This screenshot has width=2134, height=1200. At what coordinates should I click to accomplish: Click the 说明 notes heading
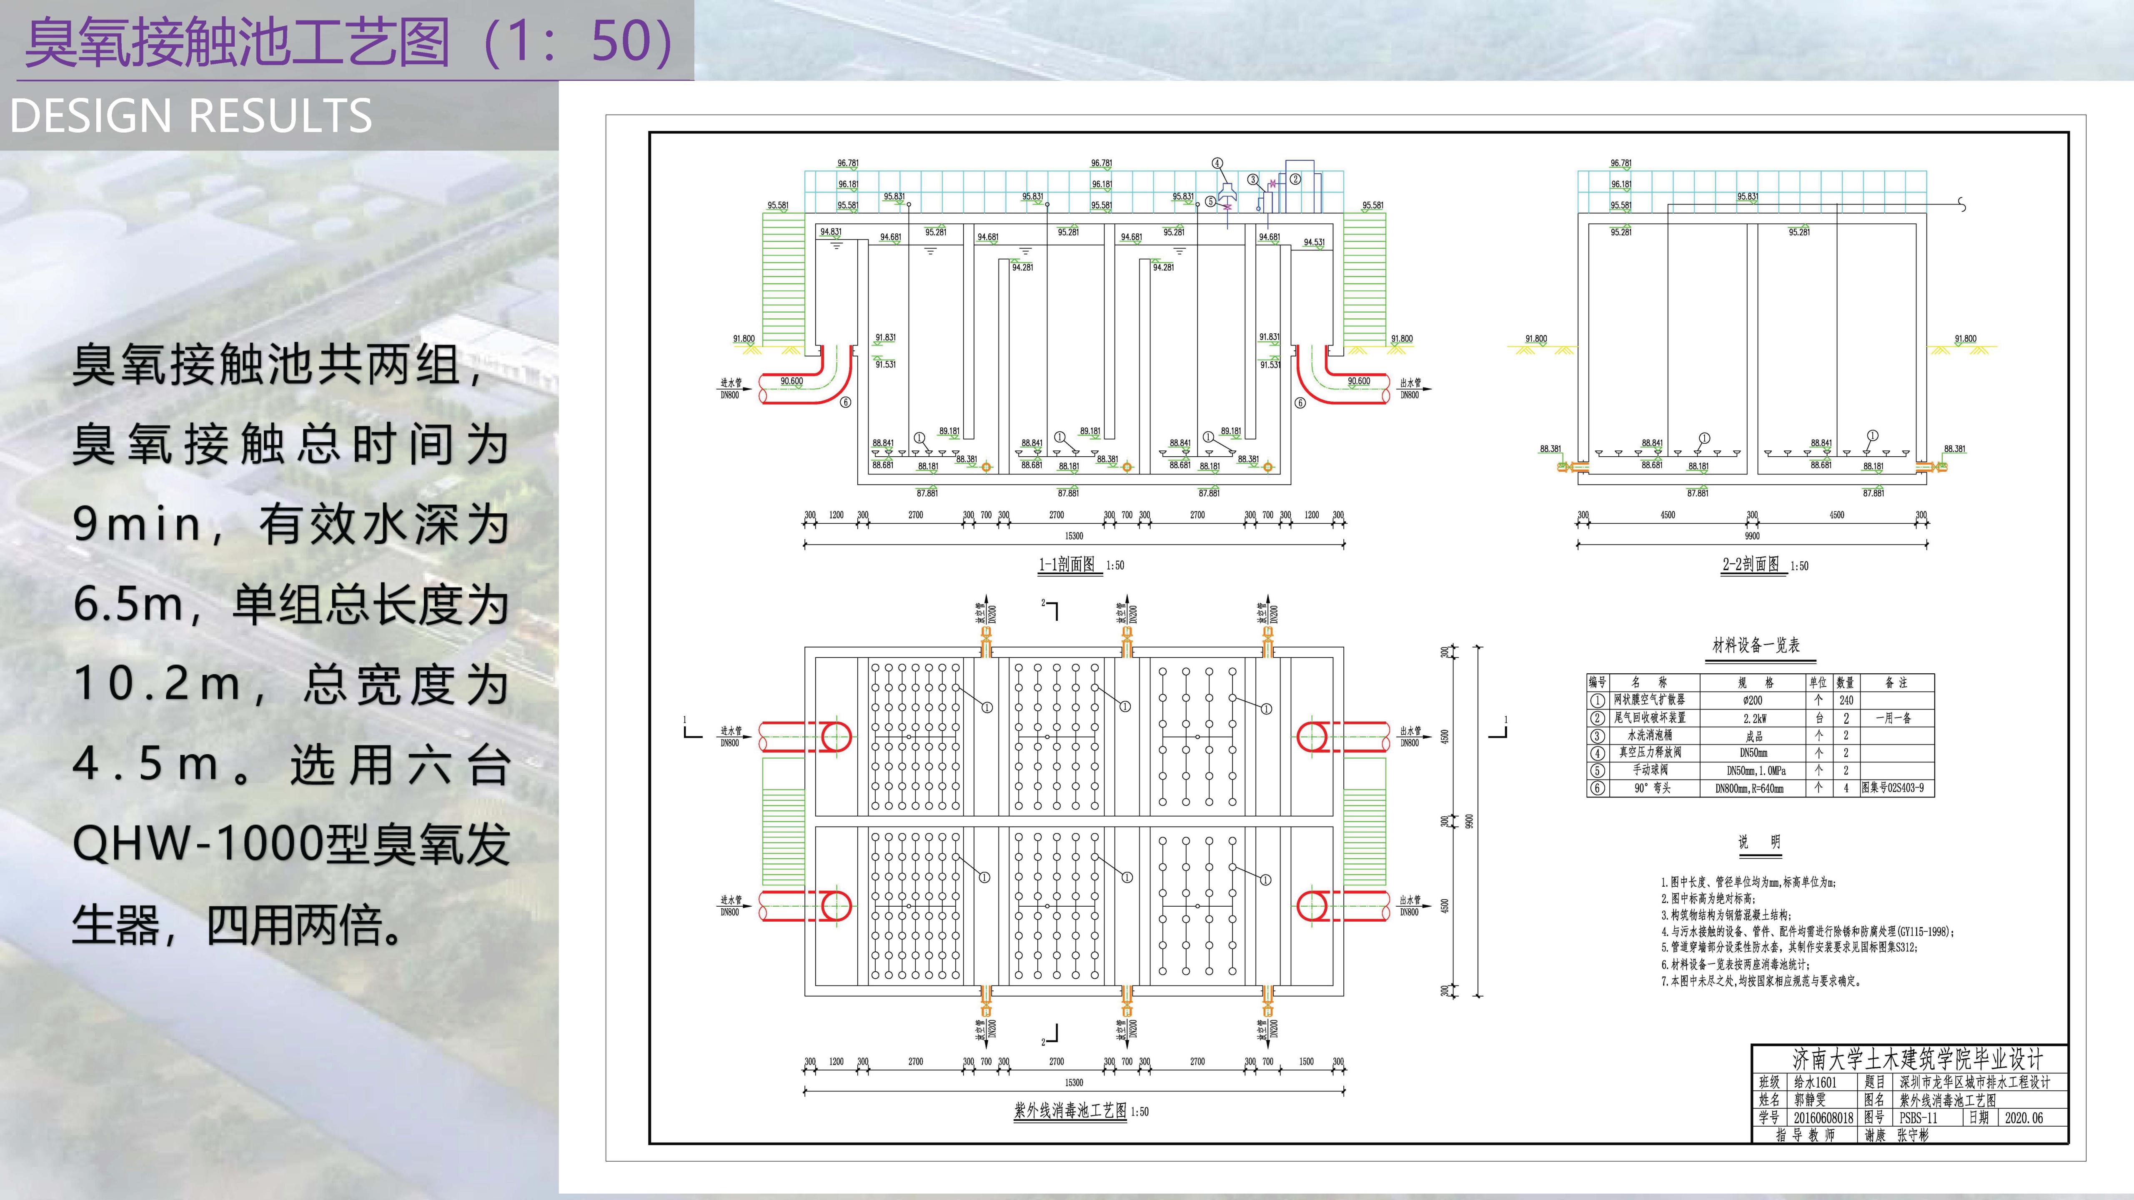coord(1759,842)
